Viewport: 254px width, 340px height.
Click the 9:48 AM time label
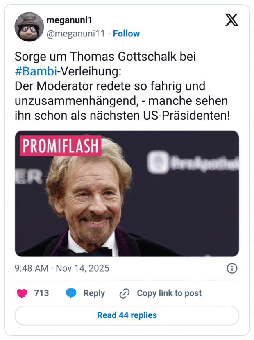click(x=30, y=268)
